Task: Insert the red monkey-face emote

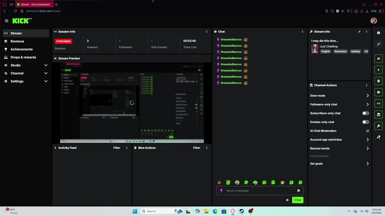Action: pos(282,182)
